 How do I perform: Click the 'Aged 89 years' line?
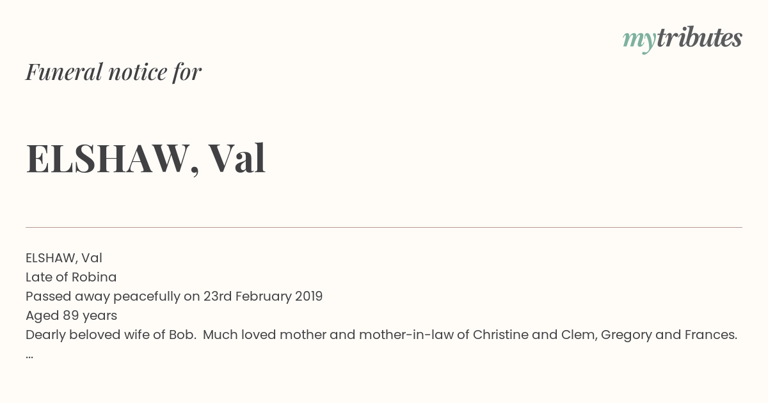coord(71,315)
